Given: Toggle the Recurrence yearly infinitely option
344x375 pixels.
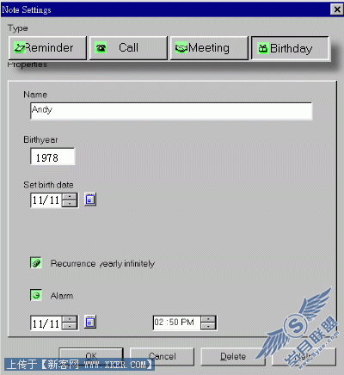Looking at the screenshot, I should pos(36,262).
